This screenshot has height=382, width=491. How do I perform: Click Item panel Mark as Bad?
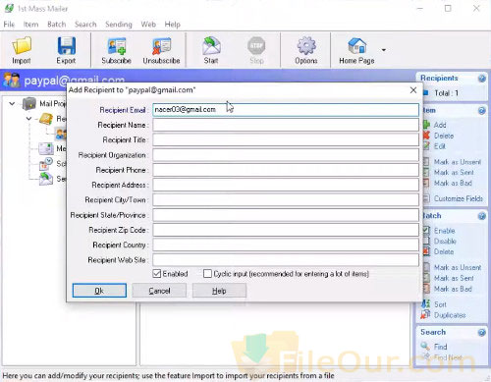pyautogui.click(x=453, y=183)
